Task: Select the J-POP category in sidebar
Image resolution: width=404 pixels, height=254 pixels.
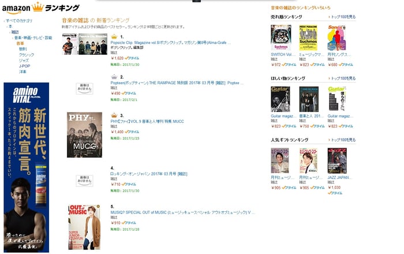Action: point(24,66)
